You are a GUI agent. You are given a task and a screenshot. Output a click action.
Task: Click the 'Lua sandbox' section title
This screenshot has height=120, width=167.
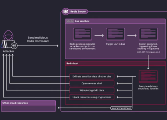pyautogui.click(x=81, y=21)
